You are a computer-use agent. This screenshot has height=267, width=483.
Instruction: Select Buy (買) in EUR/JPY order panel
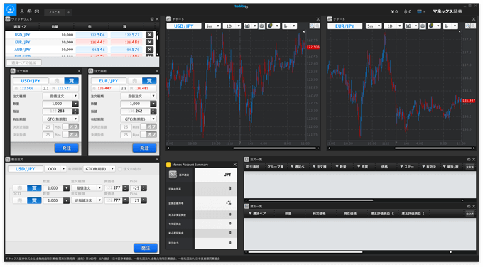149,81
